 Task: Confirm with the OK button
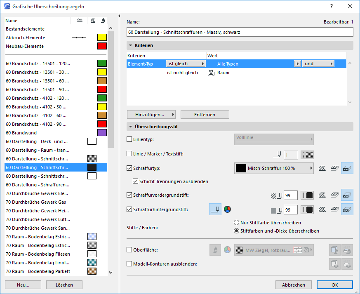pos(334,285)
